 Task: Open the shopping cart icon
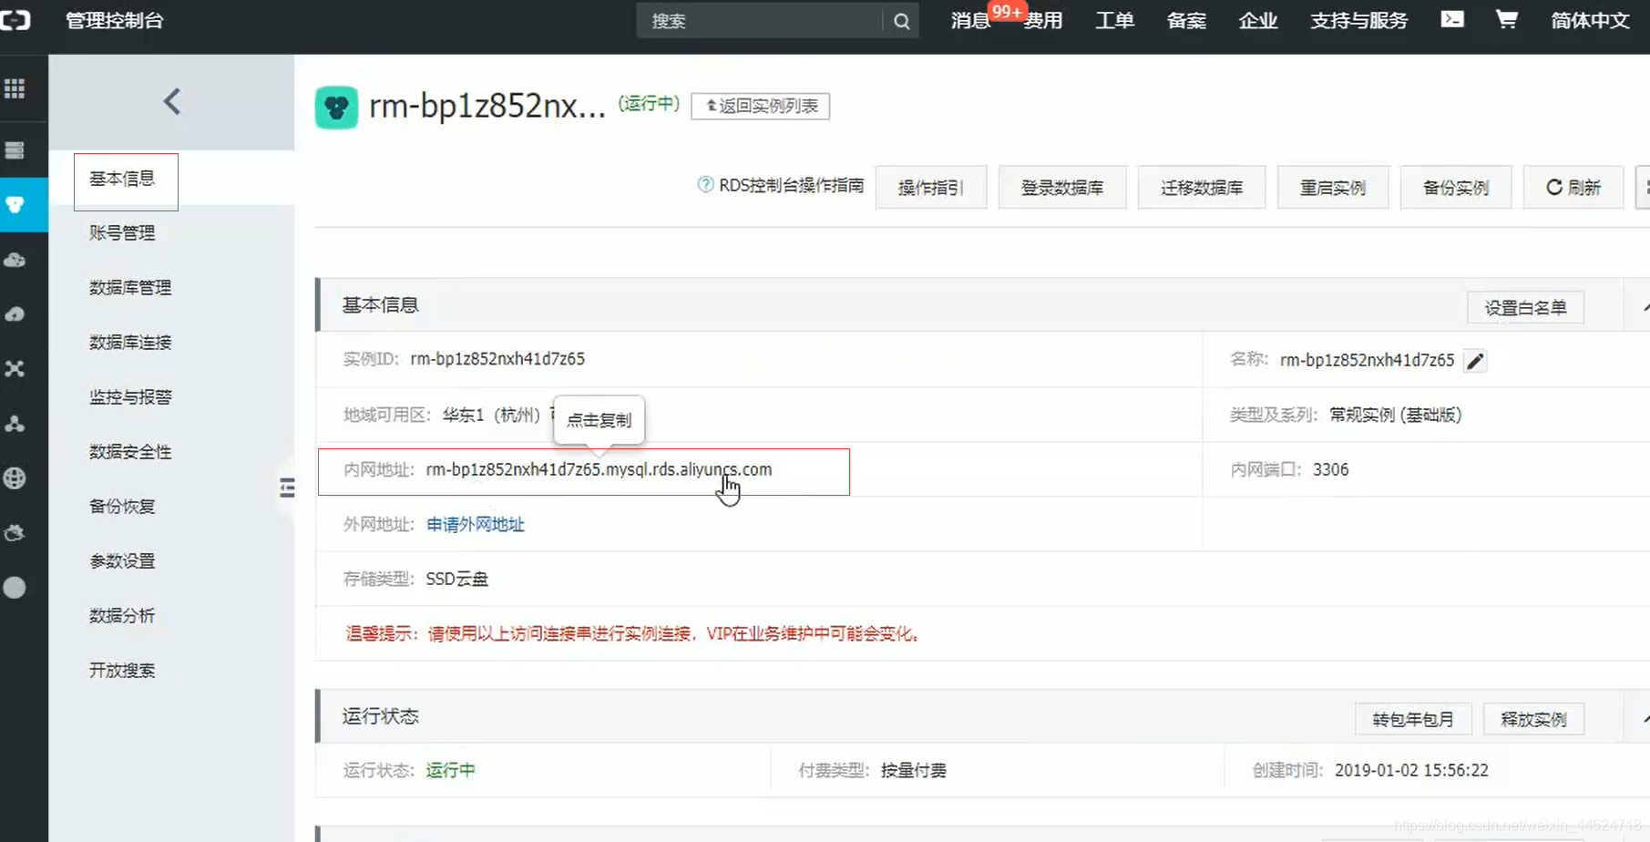pos(1507,19)
